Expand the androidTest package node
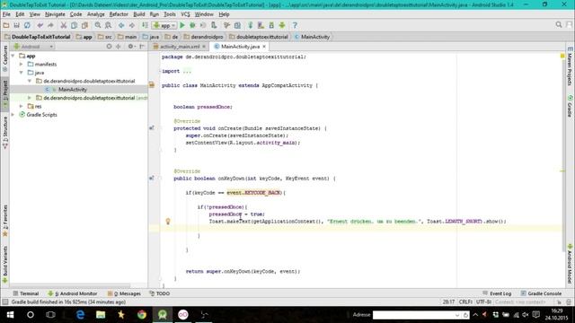 tap(30, 98)
